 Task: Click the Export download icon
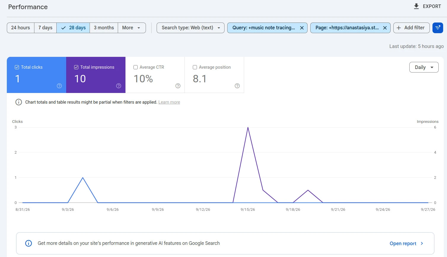tap(416, 6)
